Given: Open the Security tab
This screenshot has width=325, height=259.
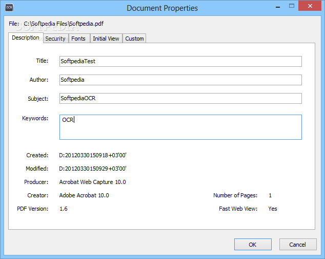Looking at the screenshot, I should pos(55,39).
